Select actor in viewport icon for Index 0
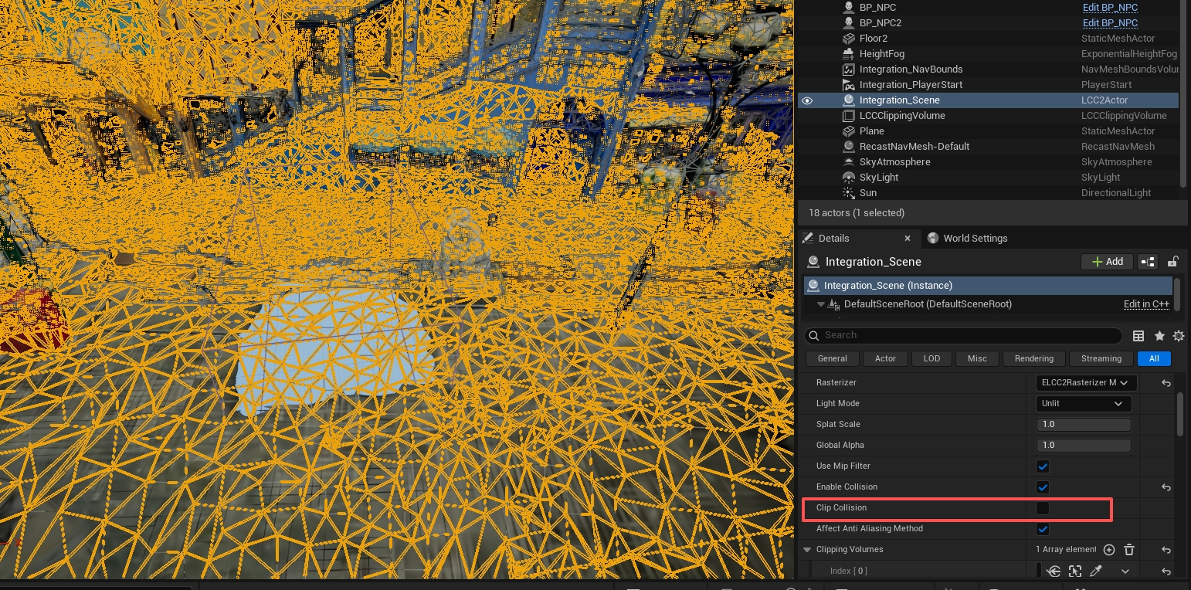1191x590 pixels. tap(1074, 571)
